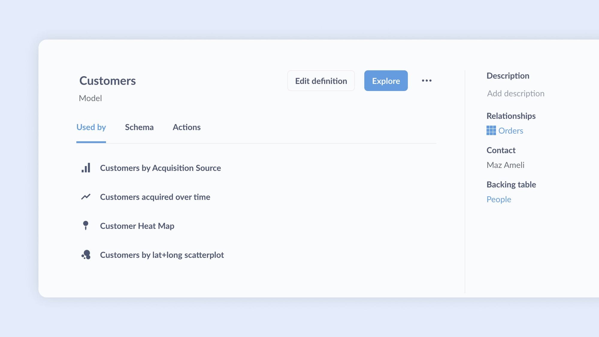Switch to the Schema tab

[x=139, y=127]
